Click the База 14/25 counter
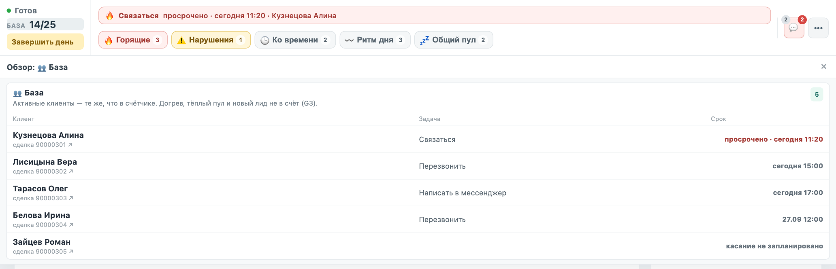This screenshot has width=836, height=269. [45, 25]
